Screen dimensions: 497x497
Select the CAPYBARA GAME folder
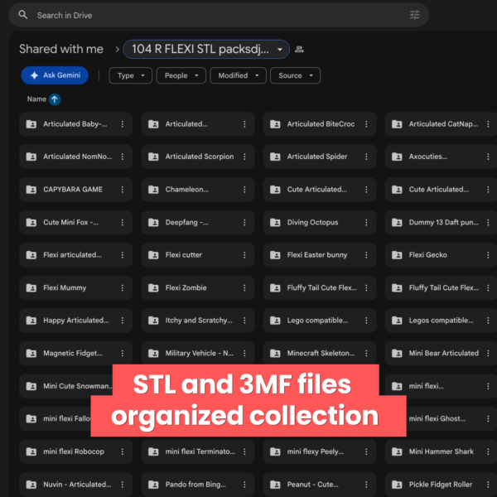(75, 190)
